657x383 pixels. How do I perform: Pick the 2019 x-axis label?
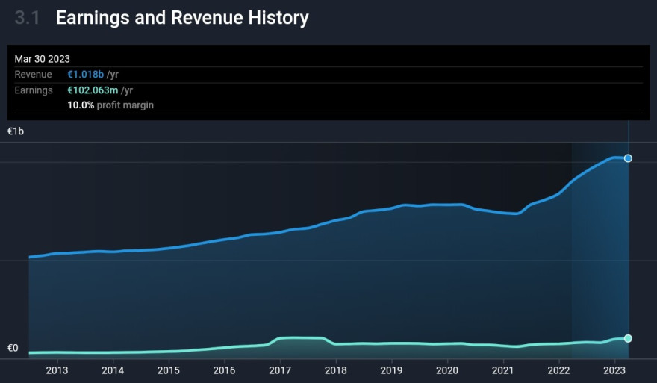pos(391,370)
